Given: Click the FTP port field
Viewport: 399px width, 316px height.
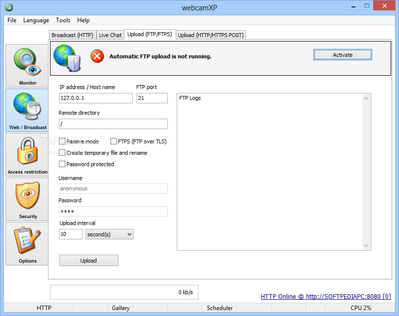Looking at the screenshot, I should coord(152,98).
